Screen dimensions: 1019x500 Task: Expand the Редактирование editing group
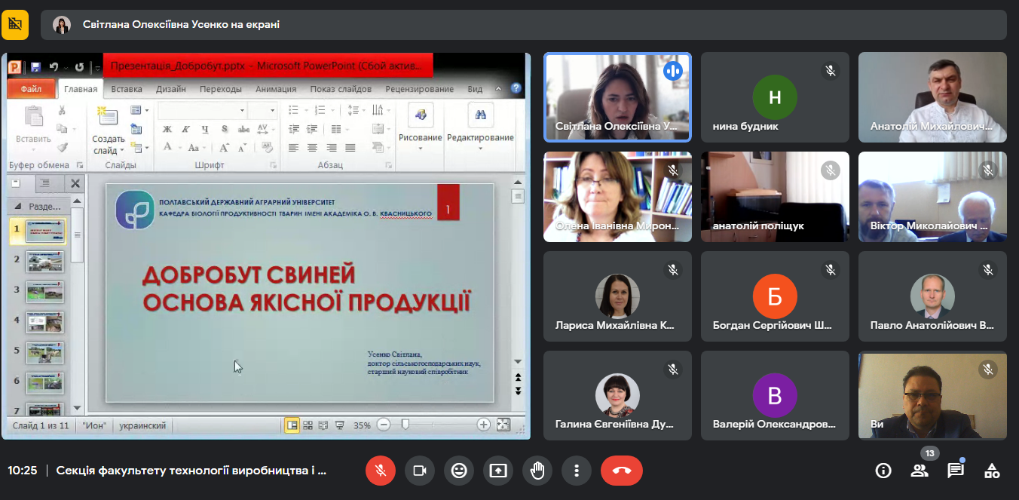[x=480, y=125]
